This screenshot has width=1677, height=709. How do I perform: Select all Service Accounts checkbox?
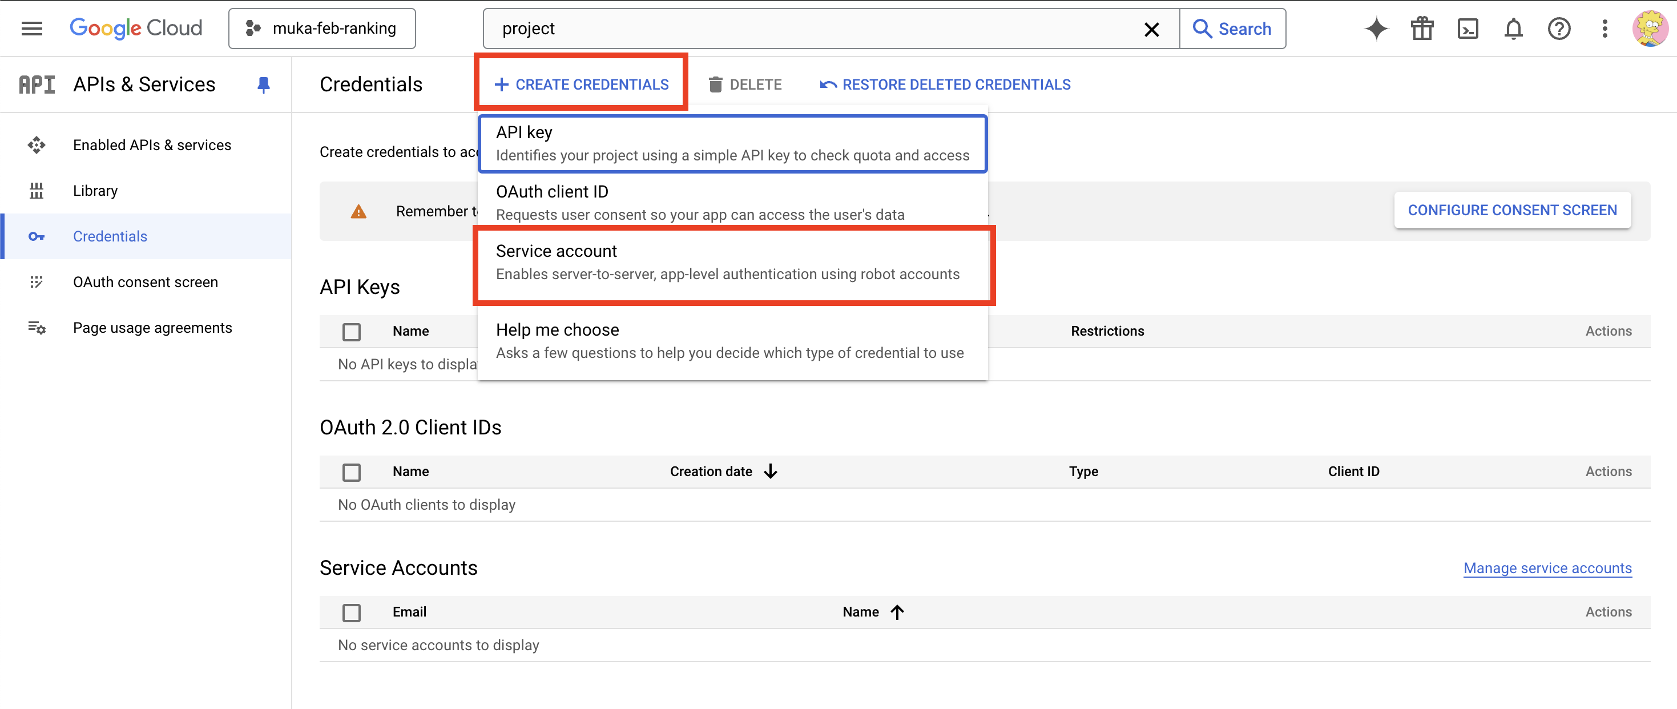(x=352, y=612)
